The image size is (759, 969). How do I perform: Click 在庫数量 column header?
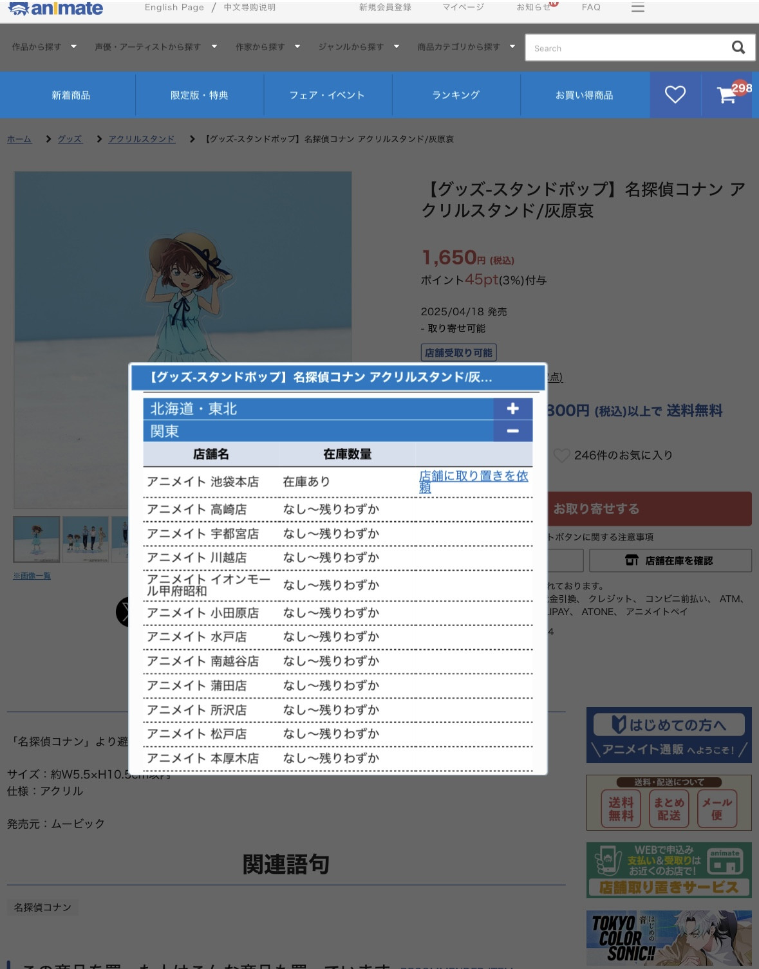pyautogui.click(x=348, y=454)
